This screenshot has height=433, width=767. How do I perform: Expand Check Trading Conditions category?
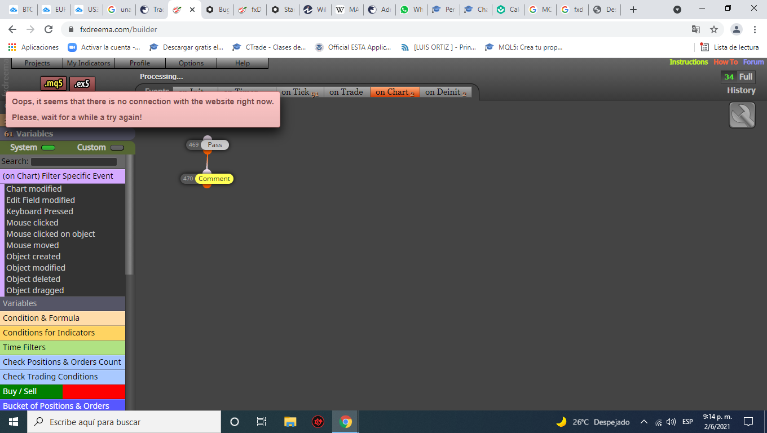[63, 377]
